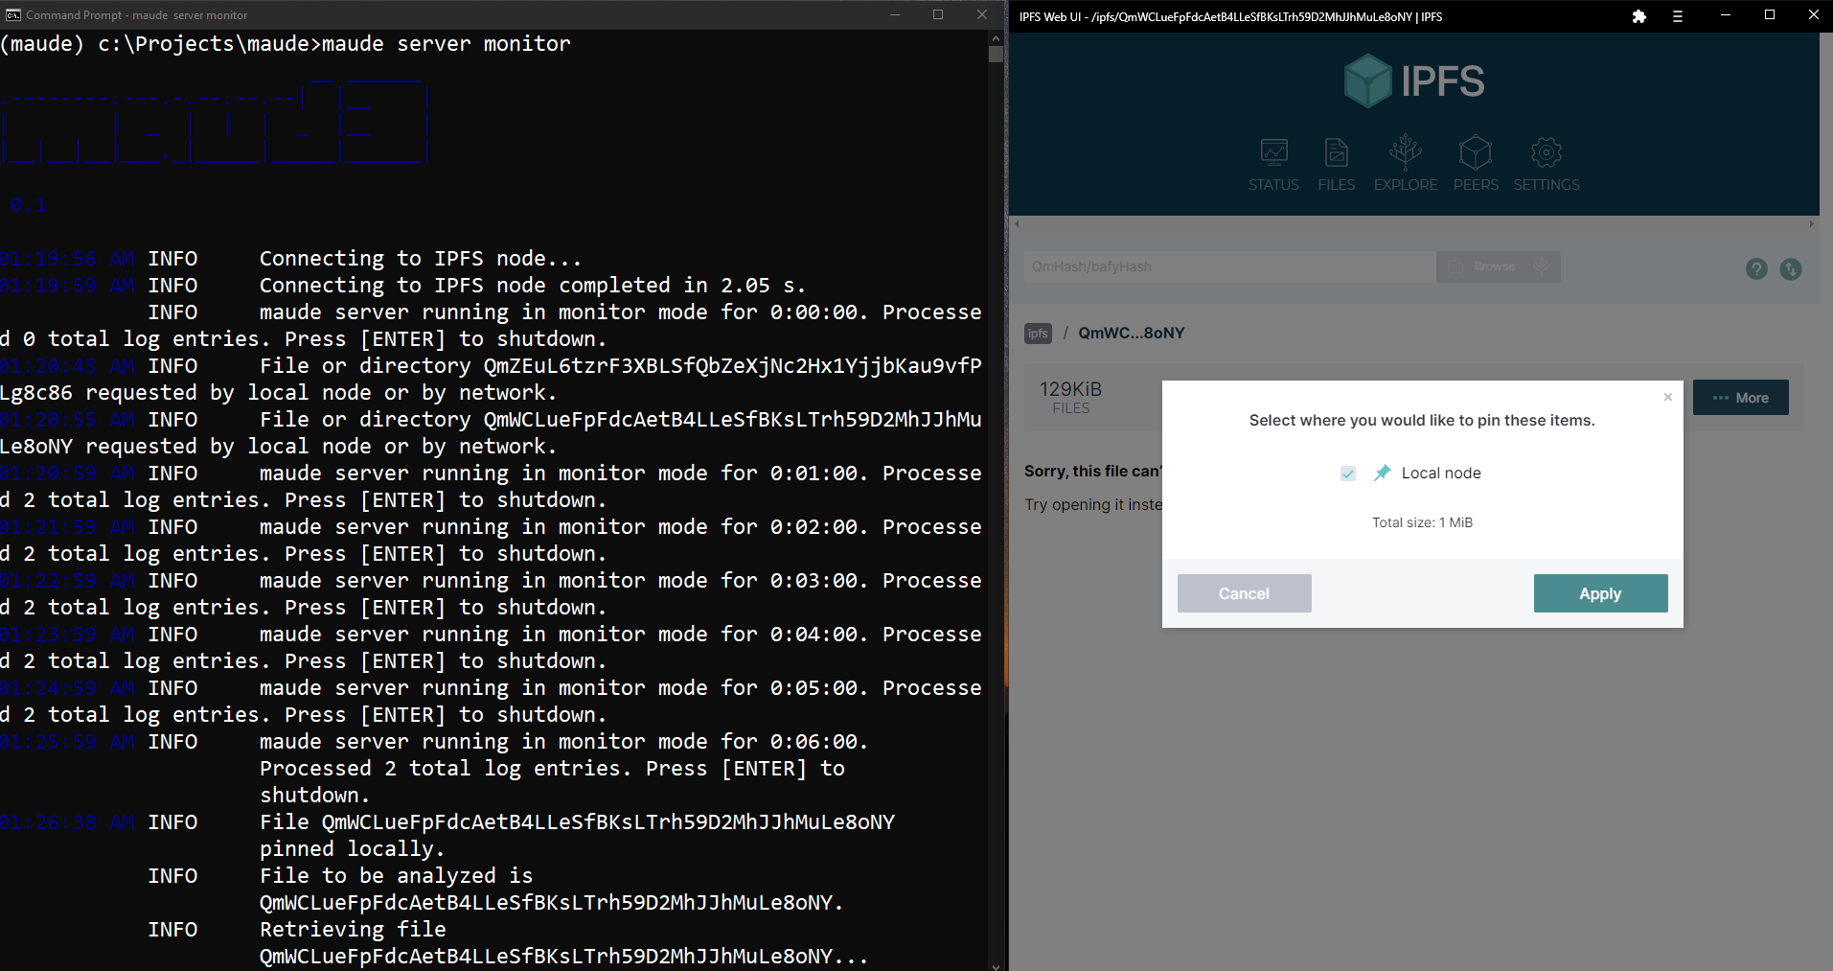Click the inspect icon next to Browse
The width and height of the screenshot is (1833, 971).
click(1543, 266)
